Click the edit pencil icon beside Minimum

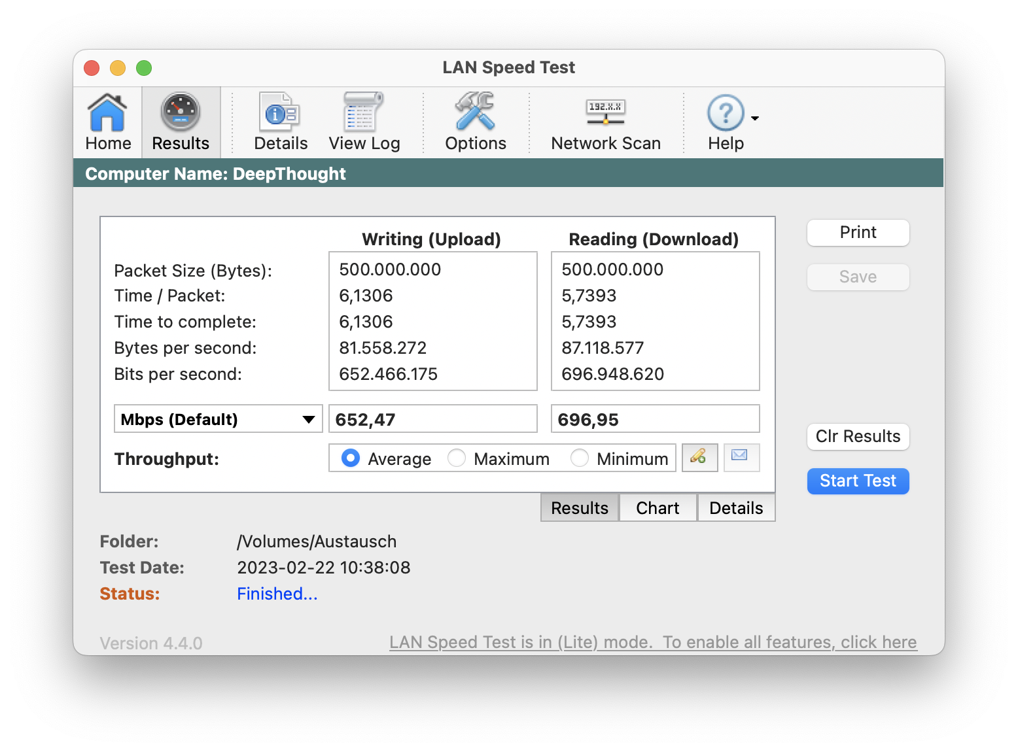699,457
